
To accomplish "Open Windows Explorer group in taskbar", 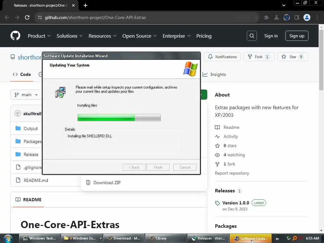I will pyautogui.click(x=82, y=239).
